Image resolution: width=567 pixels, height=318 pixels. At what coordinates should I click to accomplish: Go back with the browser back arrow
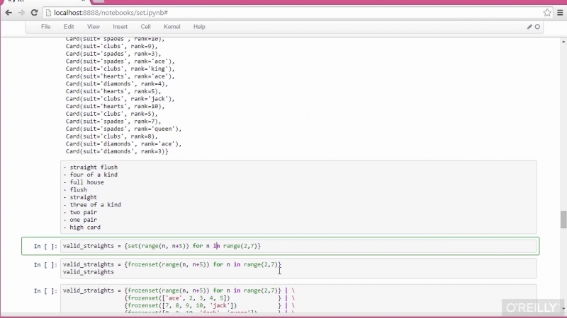click(x=9, y=13)
